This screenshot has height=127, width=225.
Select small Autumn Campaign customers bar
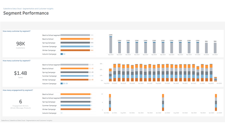click(x=62, y=54)
